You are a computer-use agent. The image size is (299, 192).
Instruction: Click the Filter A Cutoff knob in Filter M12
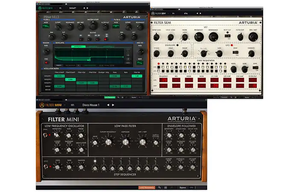pos(58,27)
